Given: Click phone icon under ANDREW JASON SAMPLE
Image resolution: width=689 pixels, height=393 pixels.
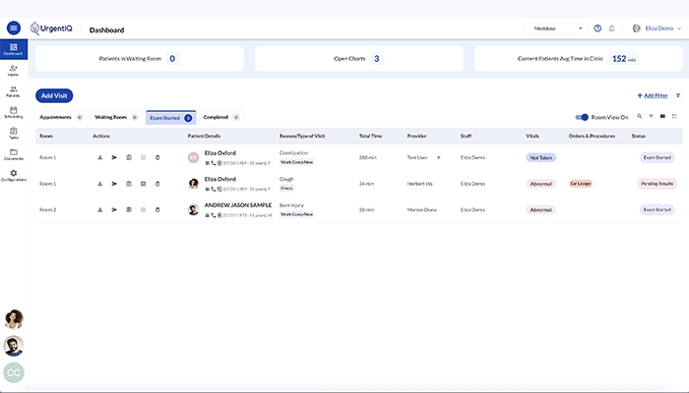Looking at the screenshot, I should [214, 215].
